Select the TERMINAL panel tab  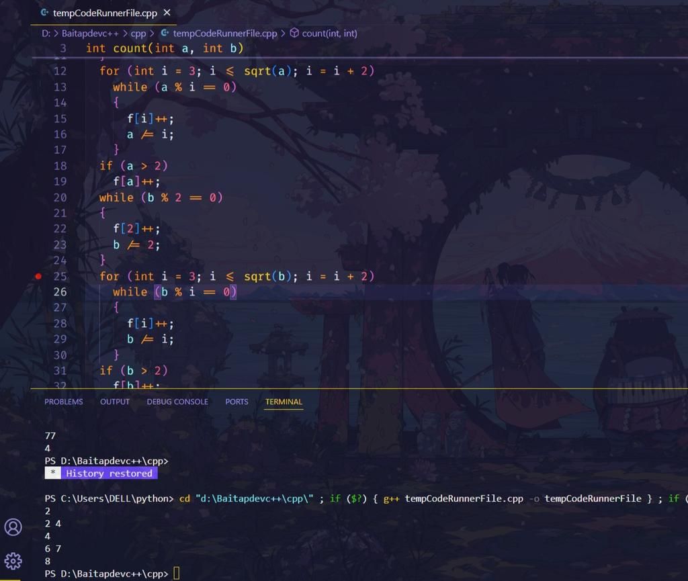coord(284,402)
